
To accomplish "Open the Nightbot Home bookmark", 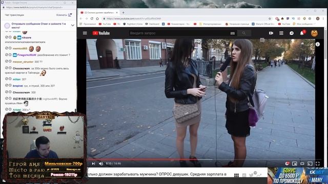I will [x=133, y=24].
